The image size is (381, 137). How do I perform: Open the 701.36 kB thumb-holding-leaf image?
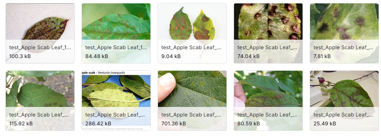192,101
